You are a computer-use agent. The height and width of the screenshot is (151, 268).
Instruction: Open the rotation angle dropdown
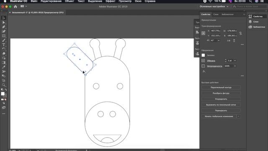tap(219, 41)
